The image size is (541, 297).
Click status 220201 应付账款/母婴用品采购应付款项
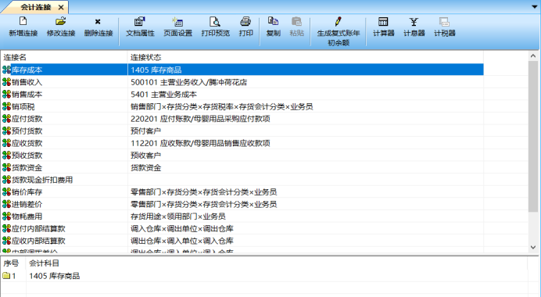200,119
